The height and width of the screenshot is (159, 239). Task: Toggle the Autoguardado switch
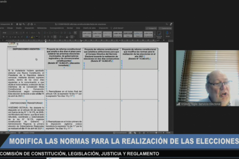pos(12,24)
